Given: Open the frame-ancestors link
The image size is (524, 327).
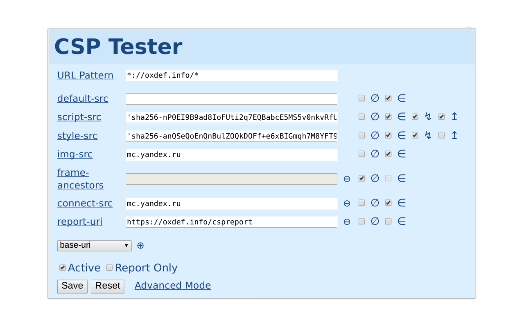Looking at the screenshot, I should tap(81, 179).
